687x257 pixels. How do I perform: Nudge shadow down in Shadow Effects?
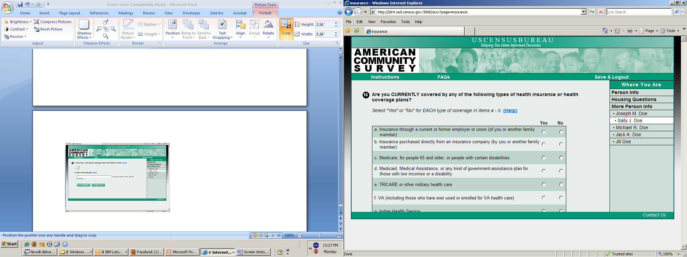pos(106,36)
